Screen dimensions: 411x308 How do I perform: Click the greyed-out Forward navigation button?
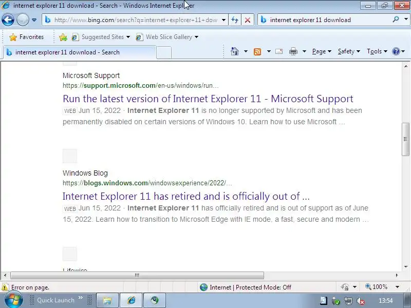click(x=23, y=20)
